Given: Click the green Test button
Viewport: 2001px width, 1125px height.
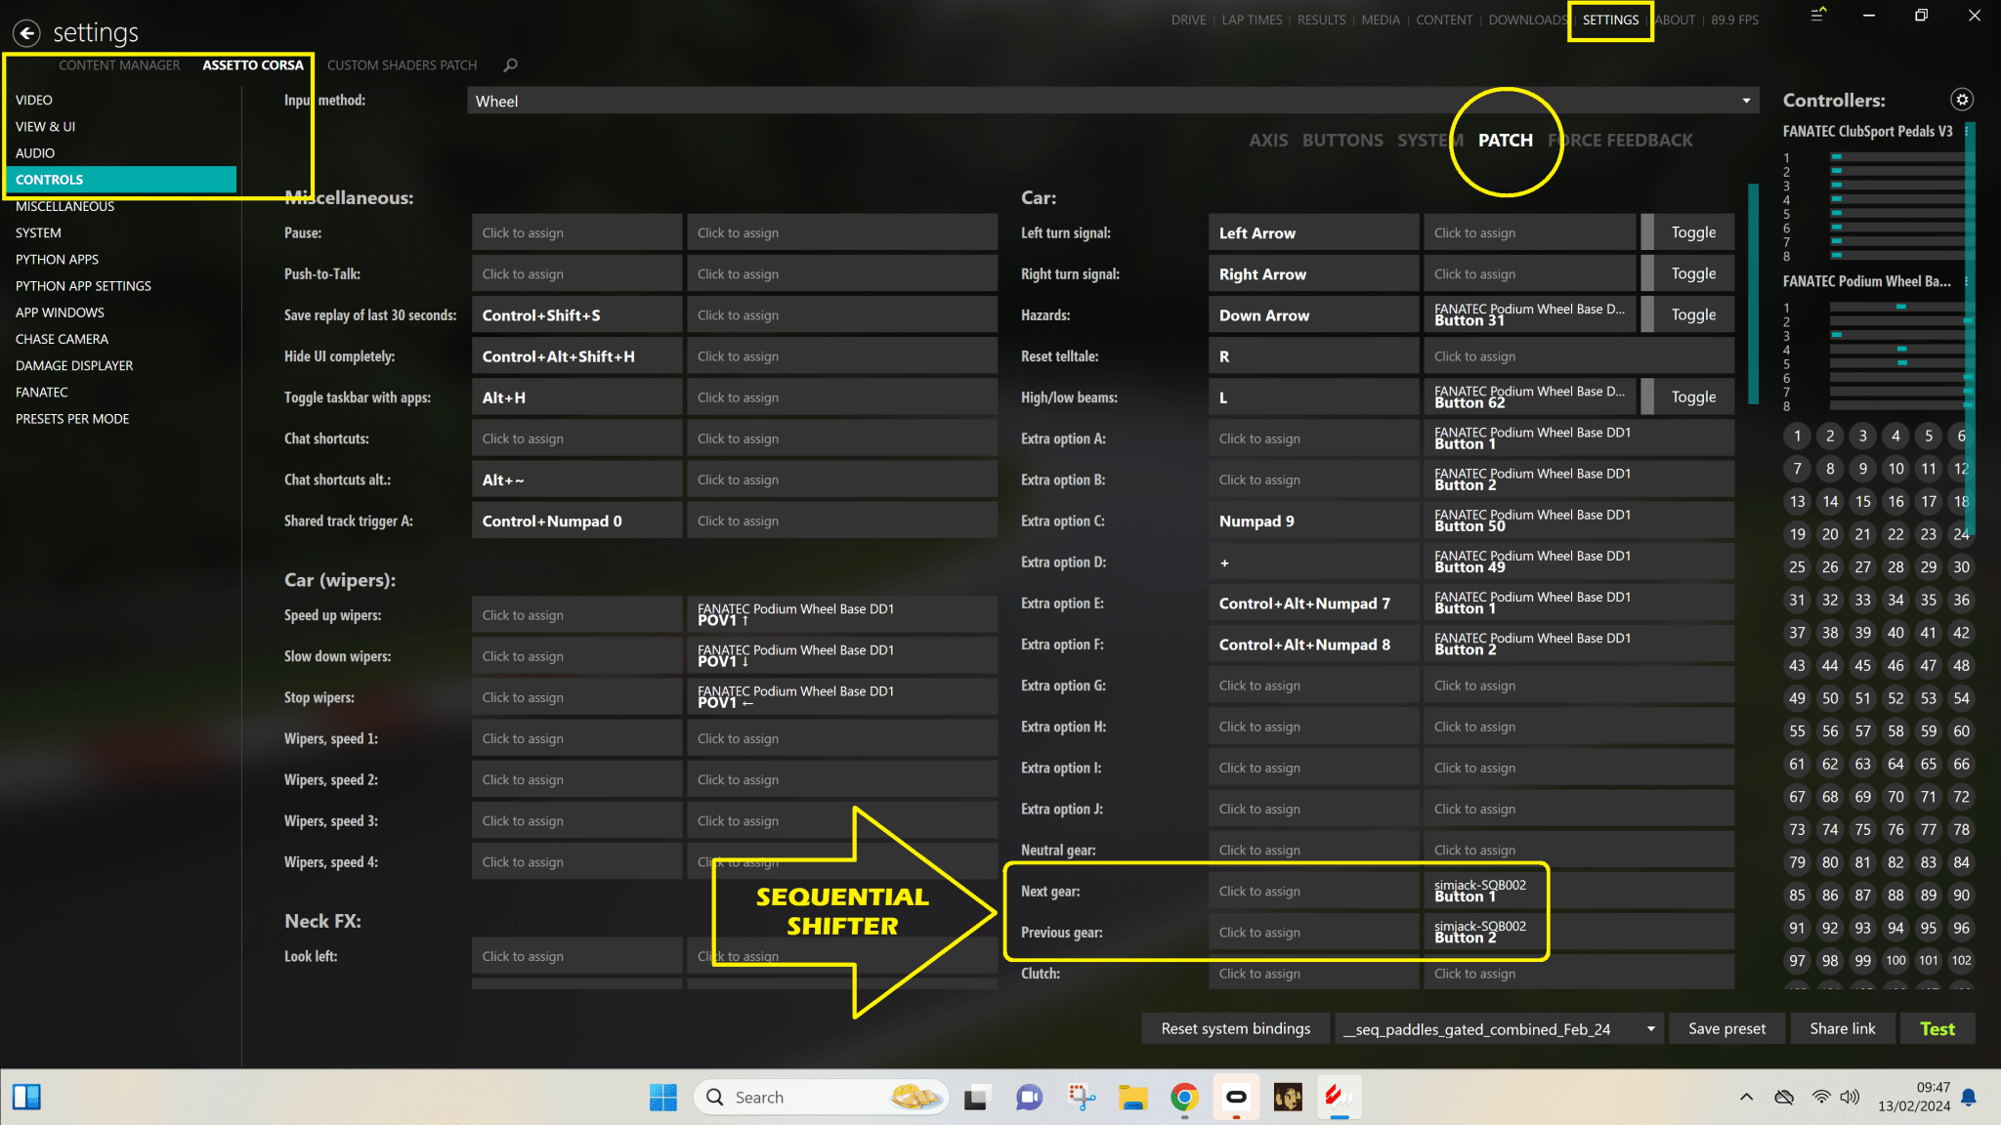Looking at the screenshot, I should (1937, 1028).
